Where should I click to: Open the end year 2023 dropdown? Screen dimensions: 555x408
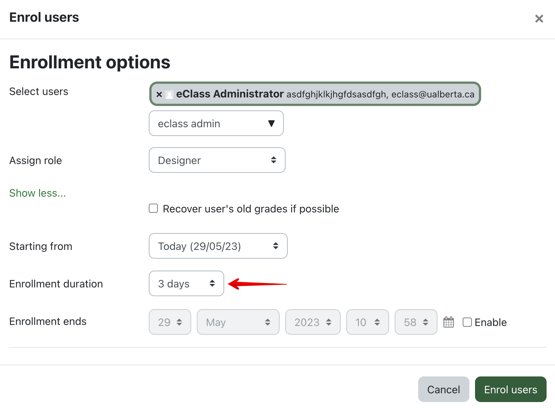tap(313, 322)
